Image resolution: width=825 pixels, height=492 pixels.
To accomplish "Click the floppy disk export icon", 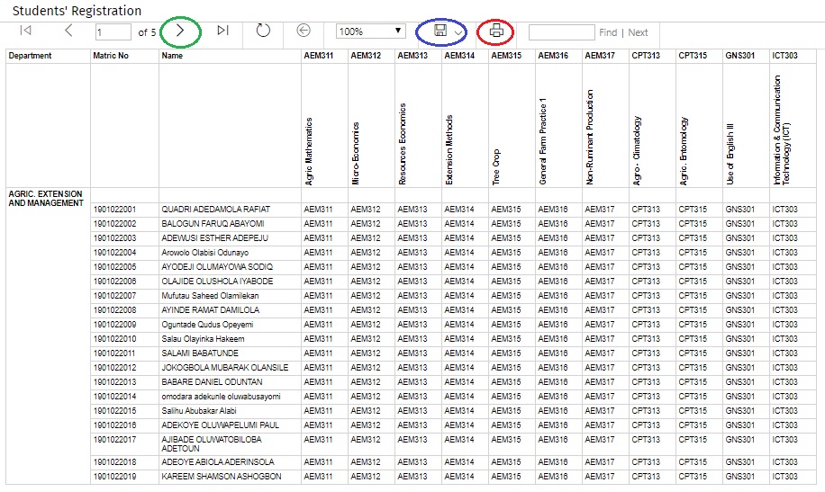I will point(440,31).
